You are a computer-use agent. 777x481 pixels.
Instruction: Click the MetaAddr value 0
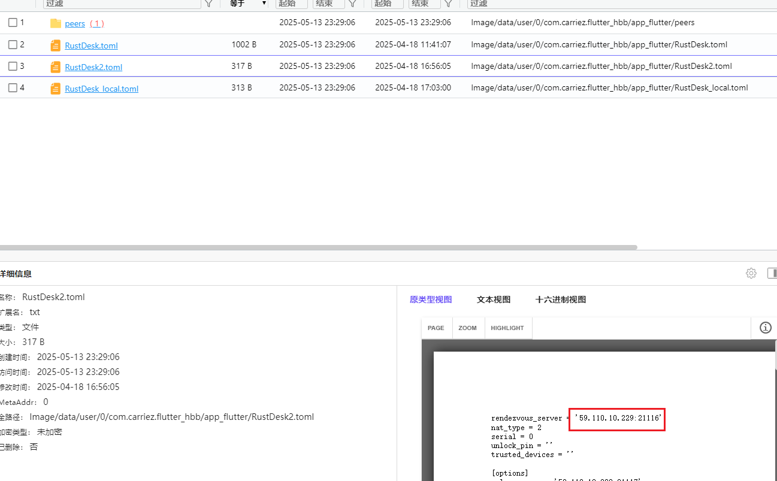point(46,402)
